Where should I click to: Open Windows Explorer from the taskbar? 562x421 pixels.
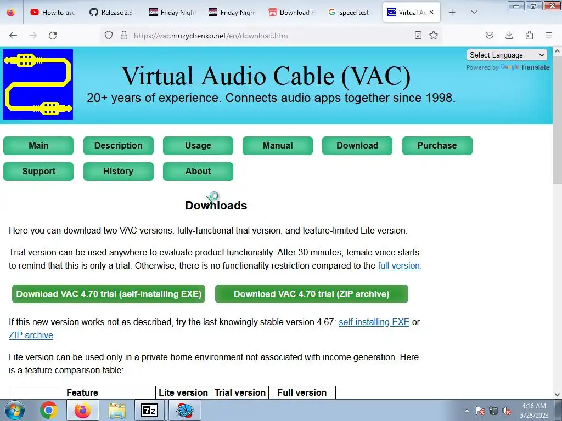[x=117, y=410]
